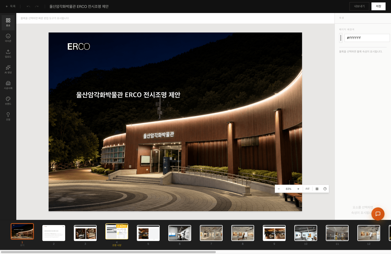Open slide 7 thumbnail

pyautogui.click(x=211, y=233)
